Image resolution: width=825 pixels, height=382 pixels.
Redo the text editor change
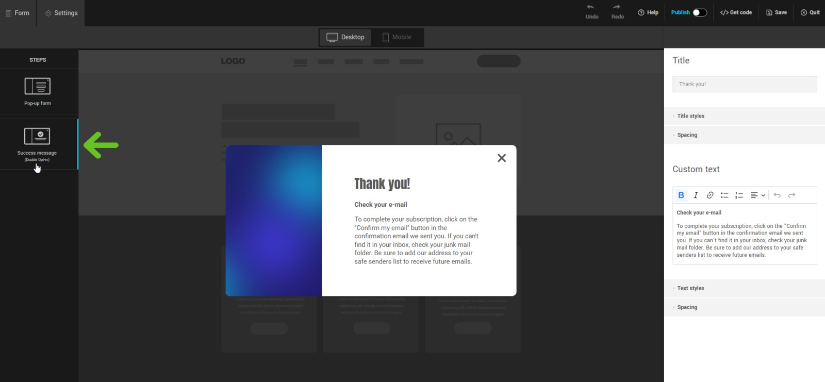click(x=791, y=195)
